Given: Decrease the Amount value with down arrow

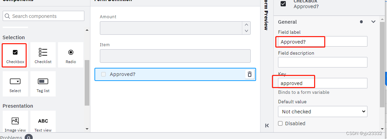Looking at the screenshot, I should 247,31.
